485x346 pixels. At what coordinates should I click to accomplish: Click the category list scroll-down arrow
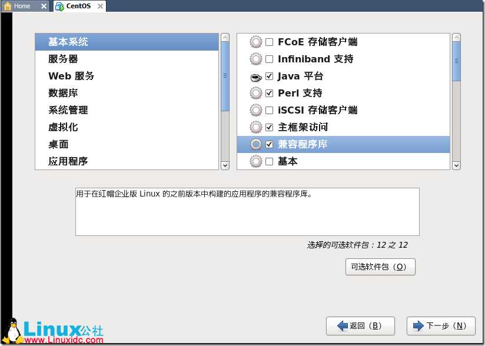[225, 165]
